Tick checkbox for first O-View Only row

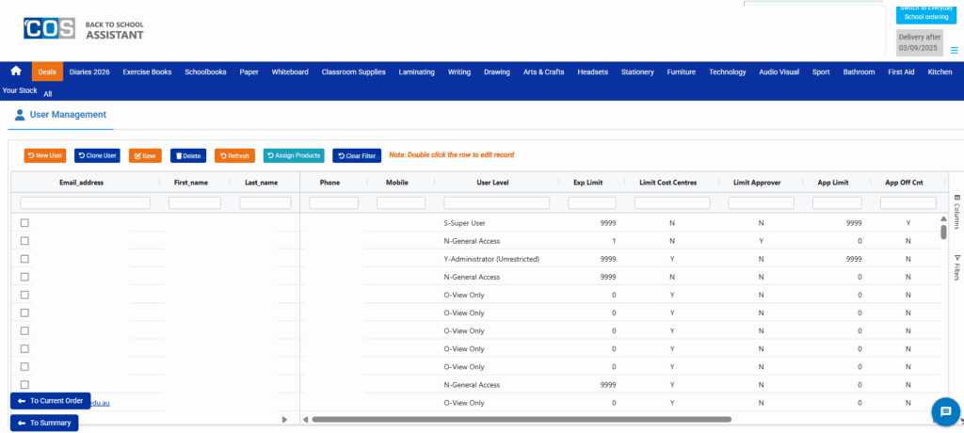pos(24,295)
